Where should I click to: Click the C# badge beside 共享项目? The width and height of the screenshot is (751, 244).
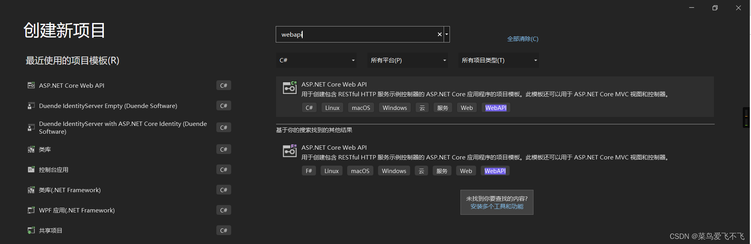224,230
